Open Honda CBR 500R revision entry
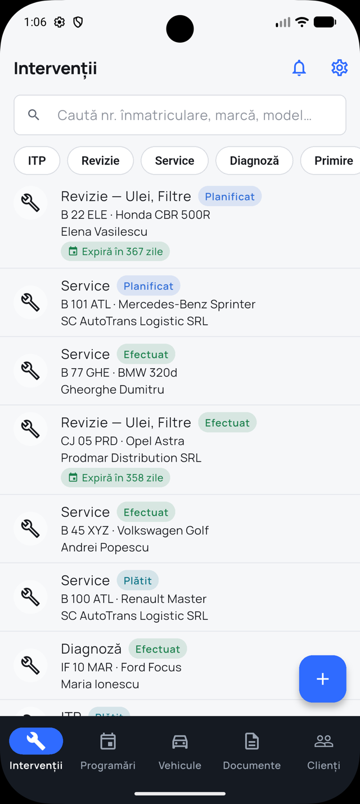Image resolution: width=360 pixels, height=804 pixels. pyautogui.click(x=180, y=223)
